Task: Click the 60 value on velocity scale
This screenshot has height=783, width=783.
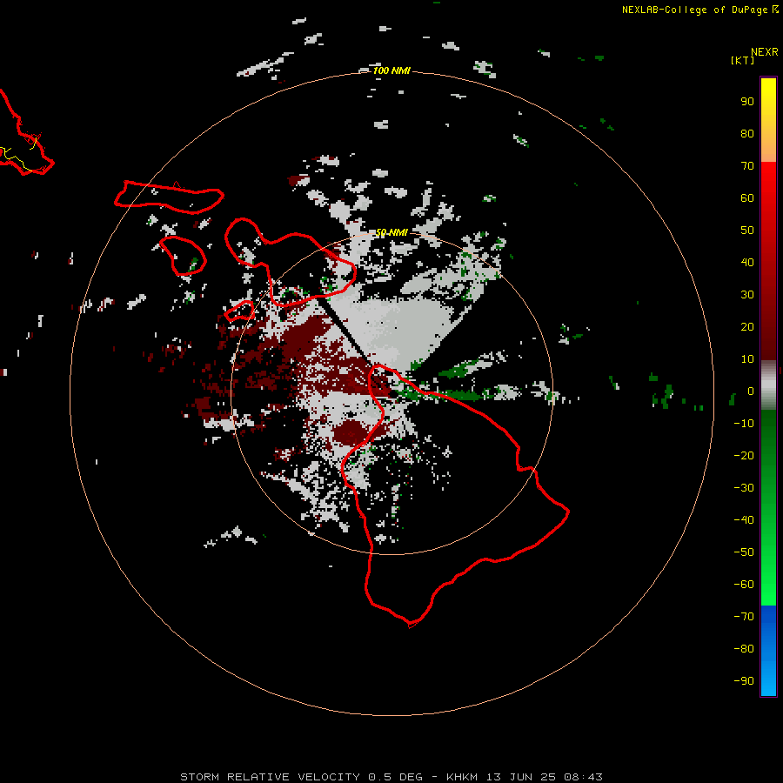Action: (x=747, y=197)
